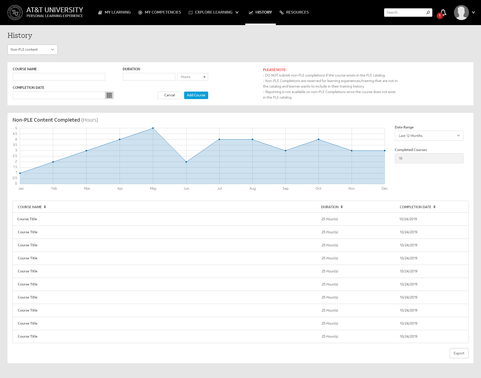Click the Apr data point on chart
This screenshot has width=481, height=378.
tap(120, 139)
